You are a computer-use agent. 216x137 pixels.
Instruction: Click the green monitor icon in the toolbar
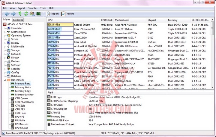(x=38, y=14)
